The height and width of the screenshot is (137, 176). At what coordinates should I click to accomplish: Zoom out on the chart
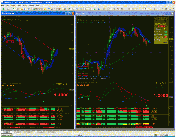click(x=81, y=9)
